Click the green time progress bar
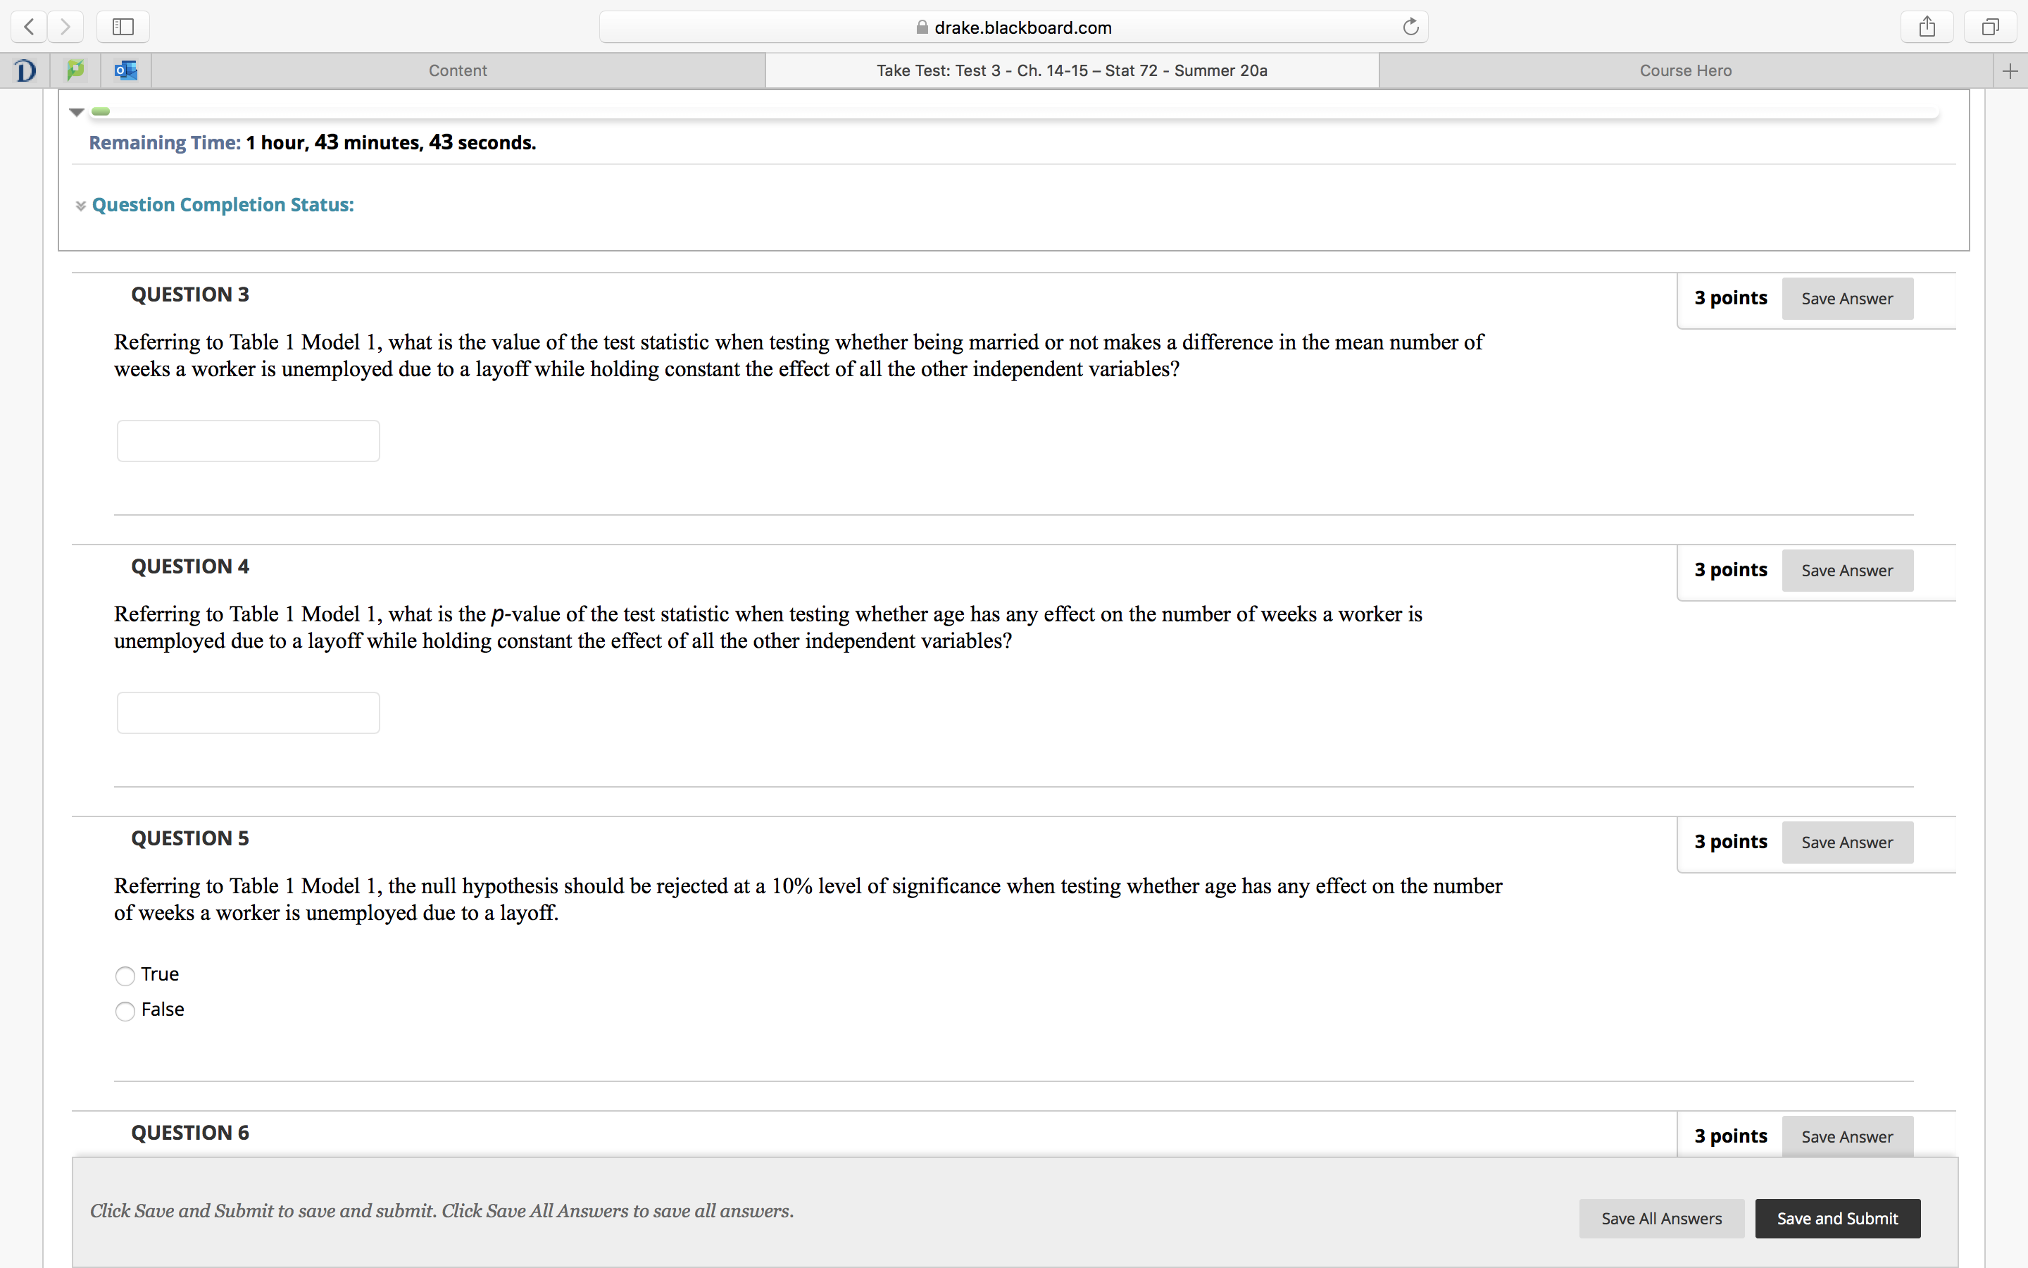This screenshot has height=1268, width=2028. (101, 111)
